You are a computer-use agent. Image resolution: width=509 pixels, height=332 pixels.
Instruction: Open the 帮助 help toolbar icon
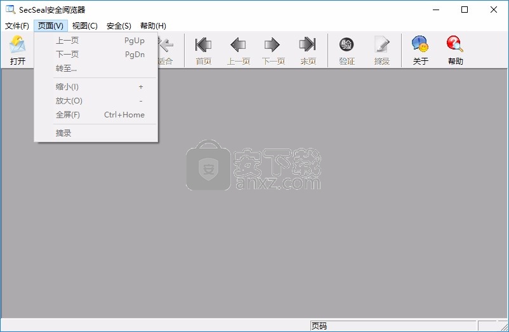tap(455, 44)
